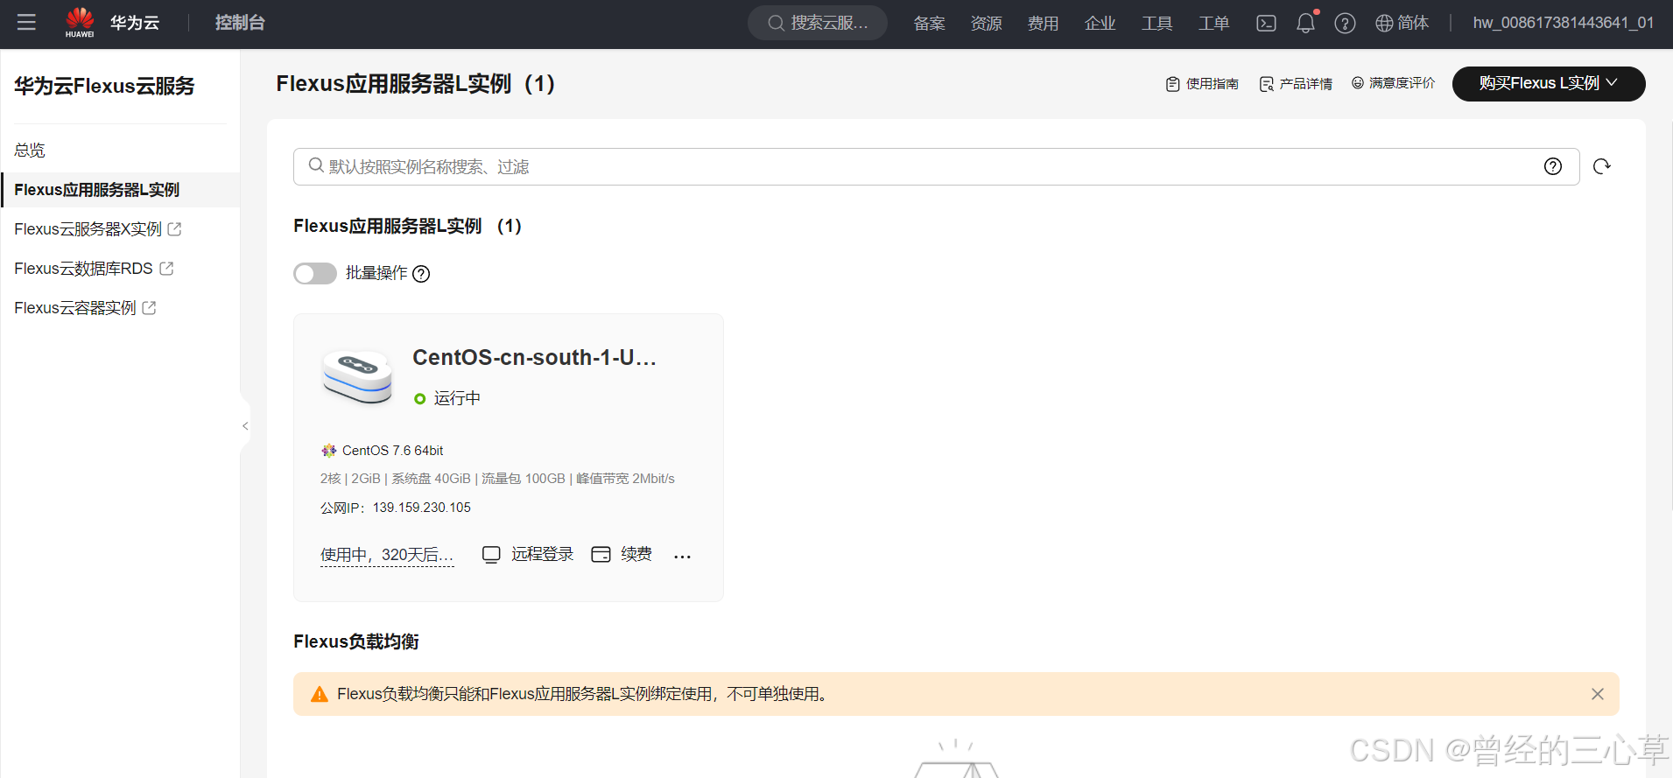1673x778 pixels.
Task: Click the server instance thumbnail image
Action: pyautogui.click(x=357, y=377)
